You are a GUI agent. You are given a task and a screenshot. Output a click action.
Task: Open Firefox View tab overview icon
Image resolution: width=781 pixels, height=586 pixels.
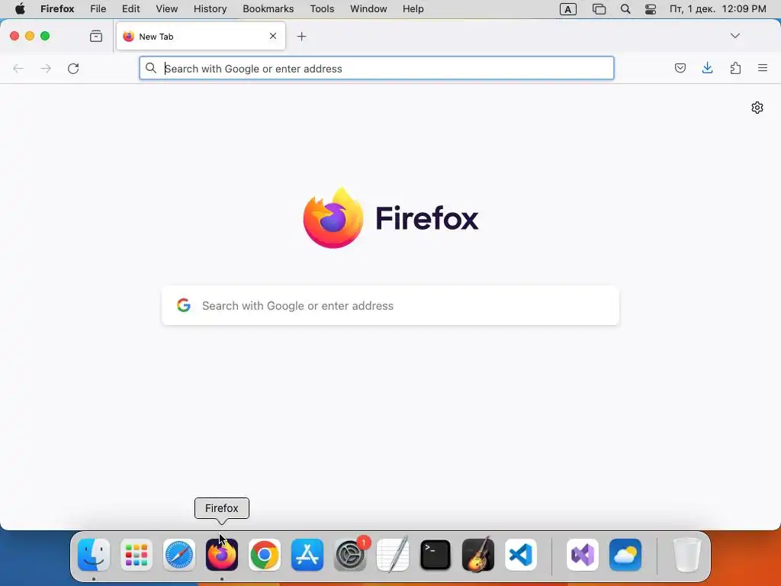pyautogui.click(x=95, y=36)
